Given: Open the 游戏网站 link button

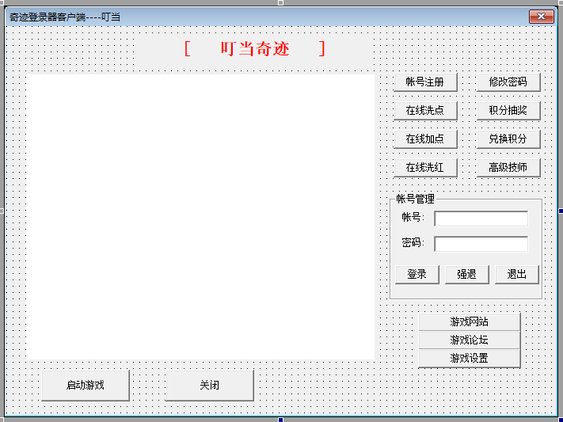Looking at the screenshot, I should click(469, 321).
